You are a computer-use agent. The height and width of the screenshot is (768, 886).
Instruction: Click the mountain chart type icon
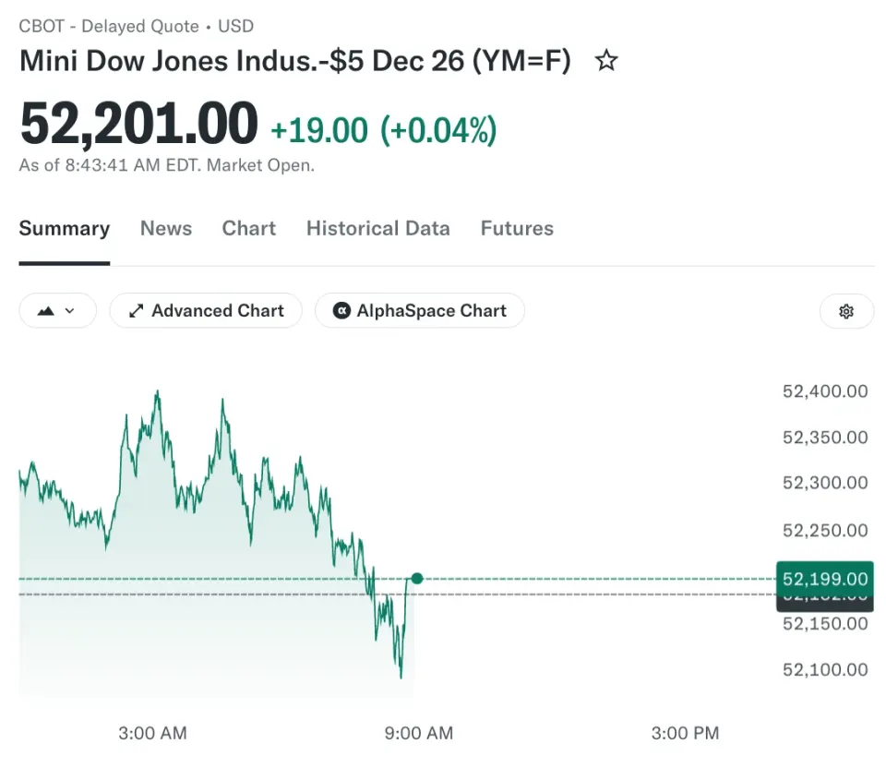click(46, 311)
